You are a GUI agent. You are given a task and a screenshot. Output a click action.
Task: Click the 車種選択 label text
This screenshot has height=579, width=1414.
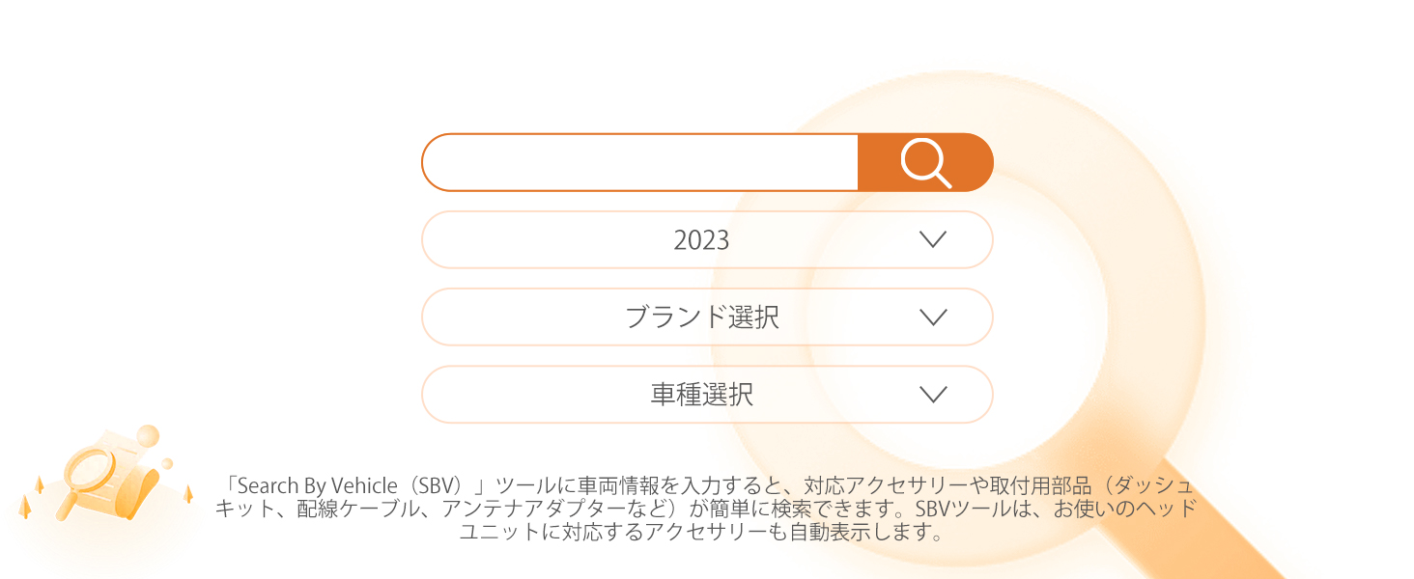[702, 395]
